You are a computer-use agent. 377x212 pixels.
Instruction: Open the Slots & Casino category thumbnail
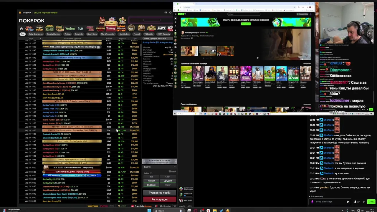pyautogui.click(x=234, y=73)
